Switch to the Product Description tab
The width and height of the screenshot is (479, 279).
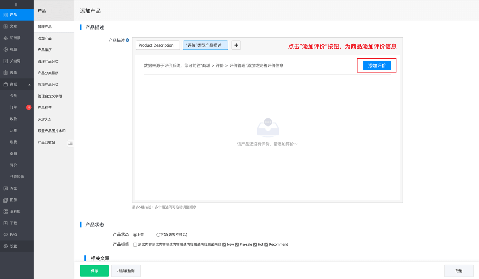point(158,45)
